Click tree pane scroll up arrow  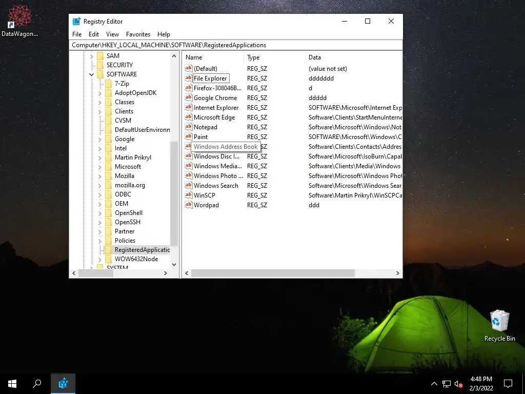click(174, 56)
